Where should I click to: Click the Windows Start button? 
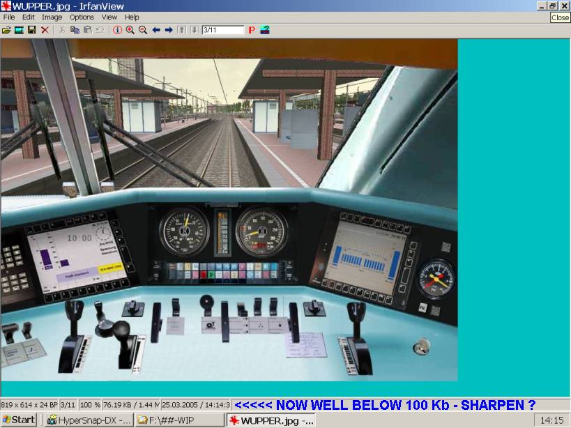pyautogui.click(x=19, y=420)
